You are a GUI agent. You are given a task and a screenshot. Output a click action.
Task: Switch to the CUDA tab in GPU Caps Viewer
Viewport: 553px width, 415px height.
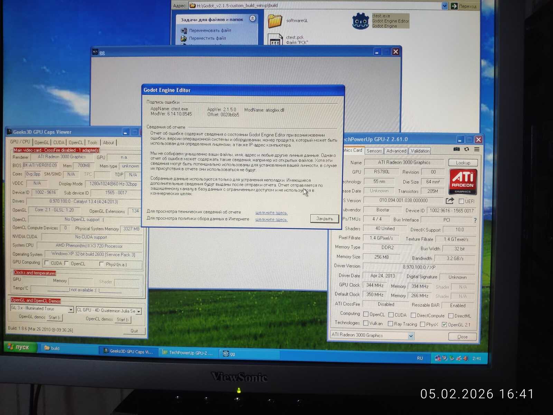tap(59, 142)
